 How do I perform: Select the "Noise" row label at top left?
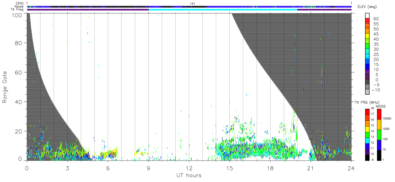pos(19,6)
